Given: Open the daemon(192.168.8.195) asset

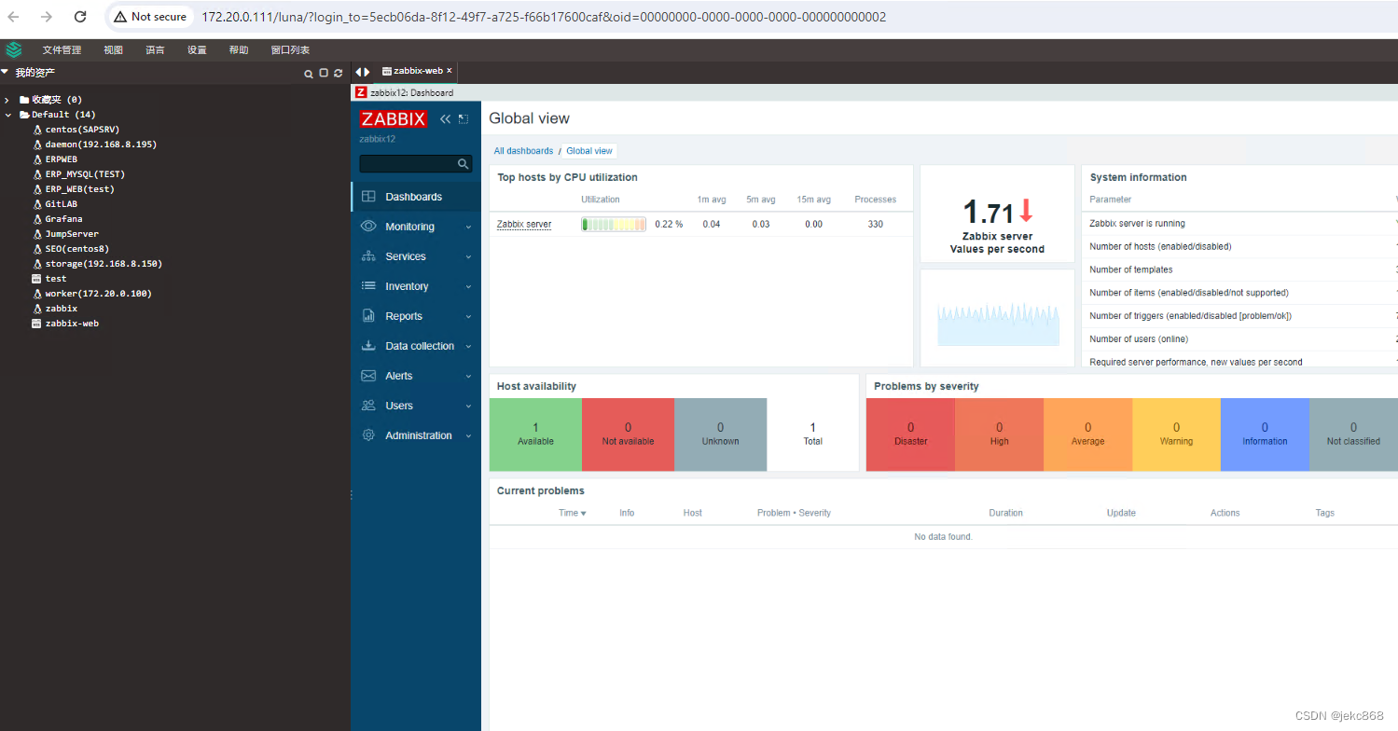Looking at the screenshot, I should pos(101,145).
